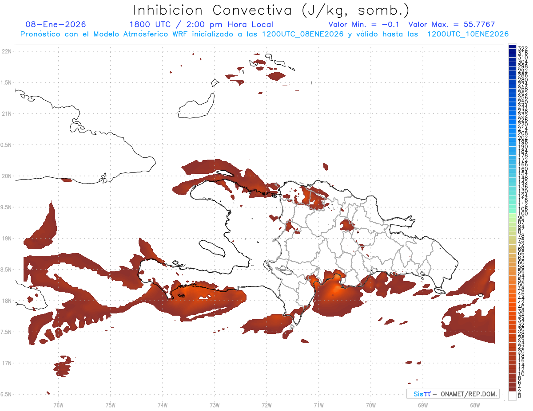Click the '7.5N' latitude label
Screen dimensions: 533x411
[7, 332]
